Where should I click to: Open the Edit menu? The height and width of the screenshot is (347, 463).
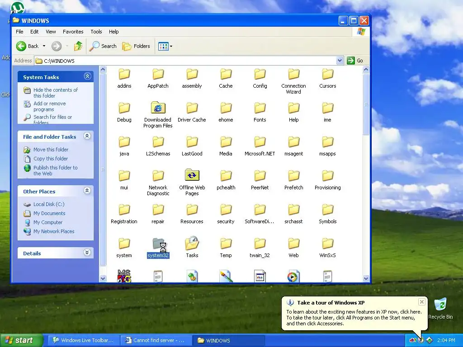(34, 32)
